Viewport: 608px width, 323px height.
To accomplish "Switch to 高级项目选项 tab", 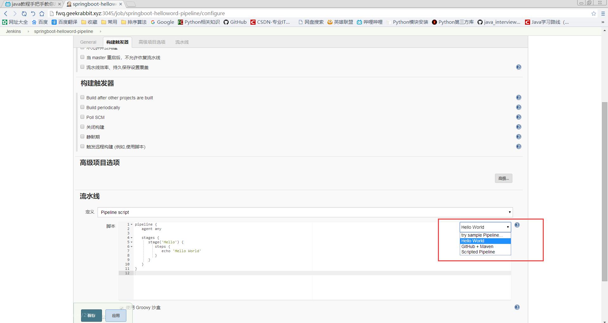I will (152, 42).
